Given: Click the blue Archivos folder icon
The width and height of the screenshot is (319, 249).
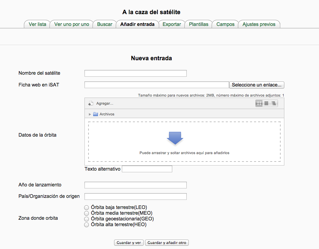Looking at the screenshot, I should [96, 114].
